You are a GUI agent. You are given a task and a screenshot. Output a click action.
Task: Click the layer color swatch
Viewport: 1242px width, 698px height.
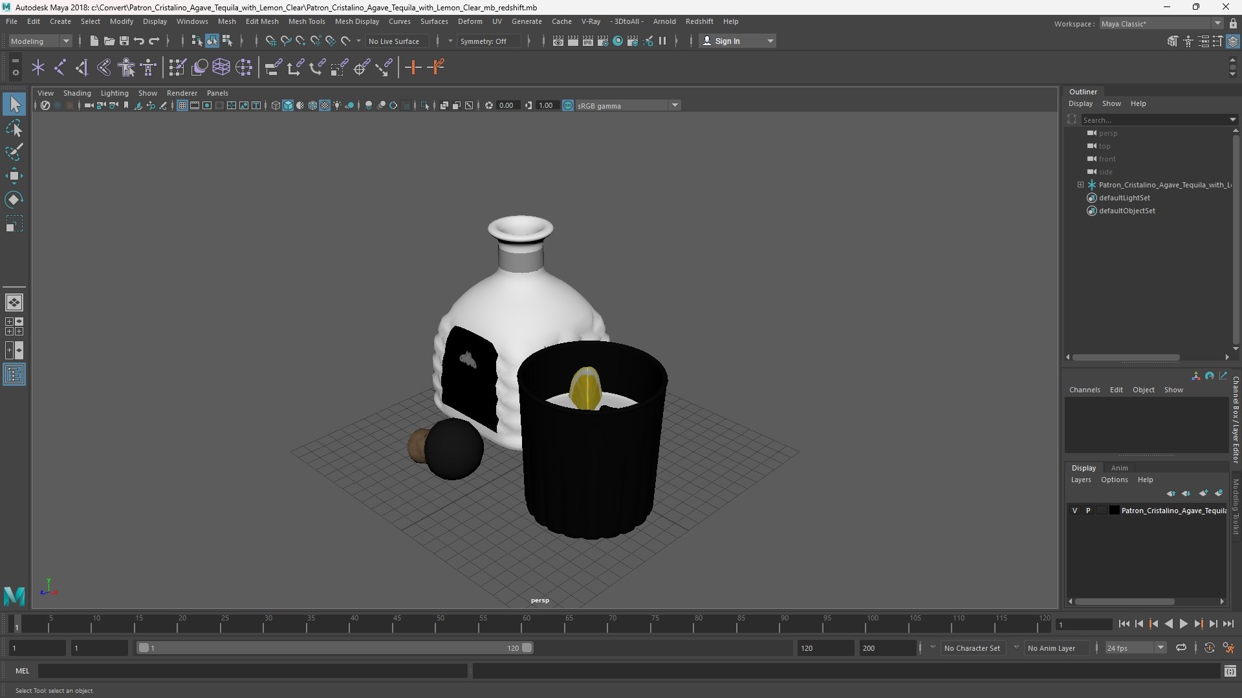[x=1114, y=511]
